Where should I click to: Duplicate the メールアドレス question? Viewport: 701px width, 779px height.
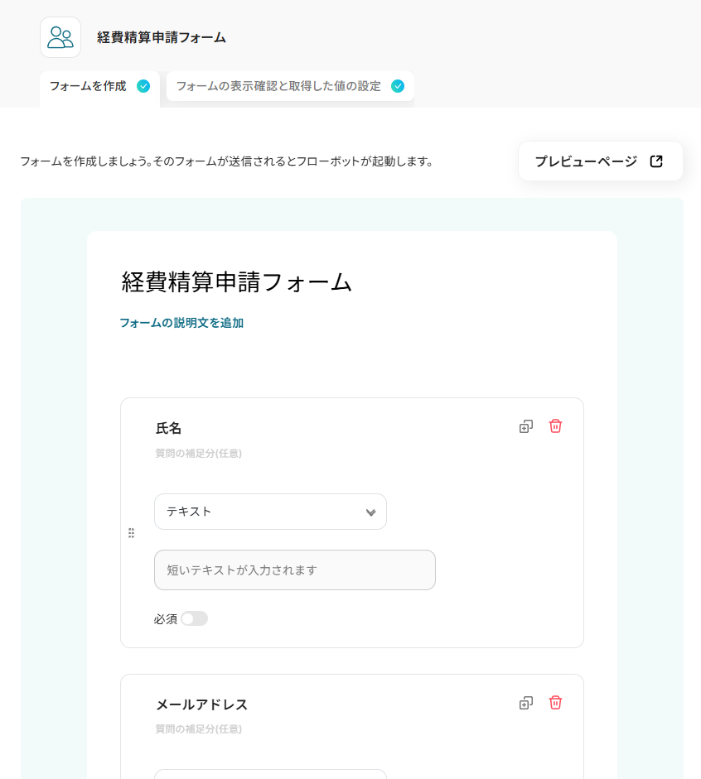coord(526,703)
